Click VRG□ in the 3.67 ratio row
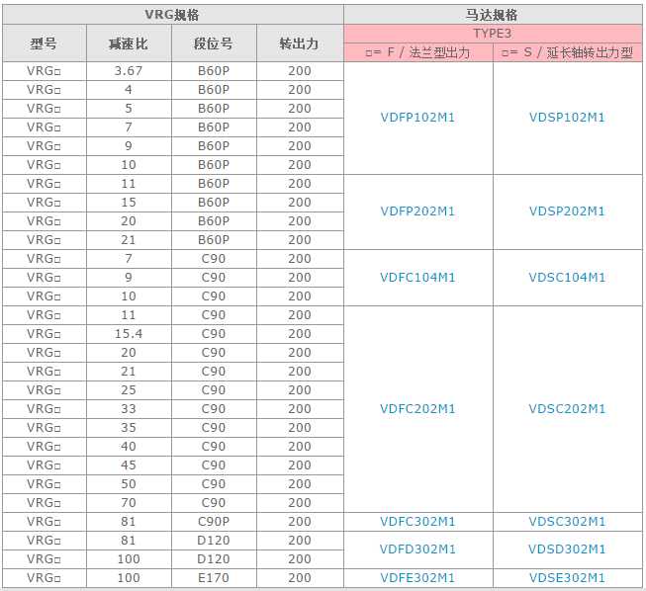The width and height of the screenshot is (646, 591). pos(45,71)
